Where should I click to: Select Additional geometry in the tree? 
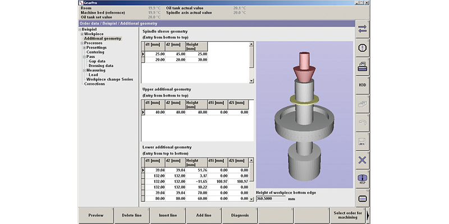[x=103, y=39]
